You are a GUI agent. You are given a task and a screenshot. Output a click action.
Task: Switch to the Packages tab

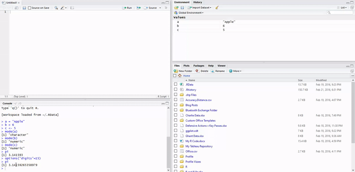(199, 66)
